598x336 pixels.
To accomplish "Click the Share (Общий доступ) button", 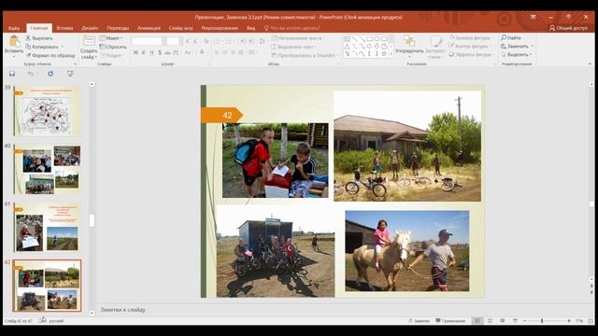I will [x=568, y=28].
